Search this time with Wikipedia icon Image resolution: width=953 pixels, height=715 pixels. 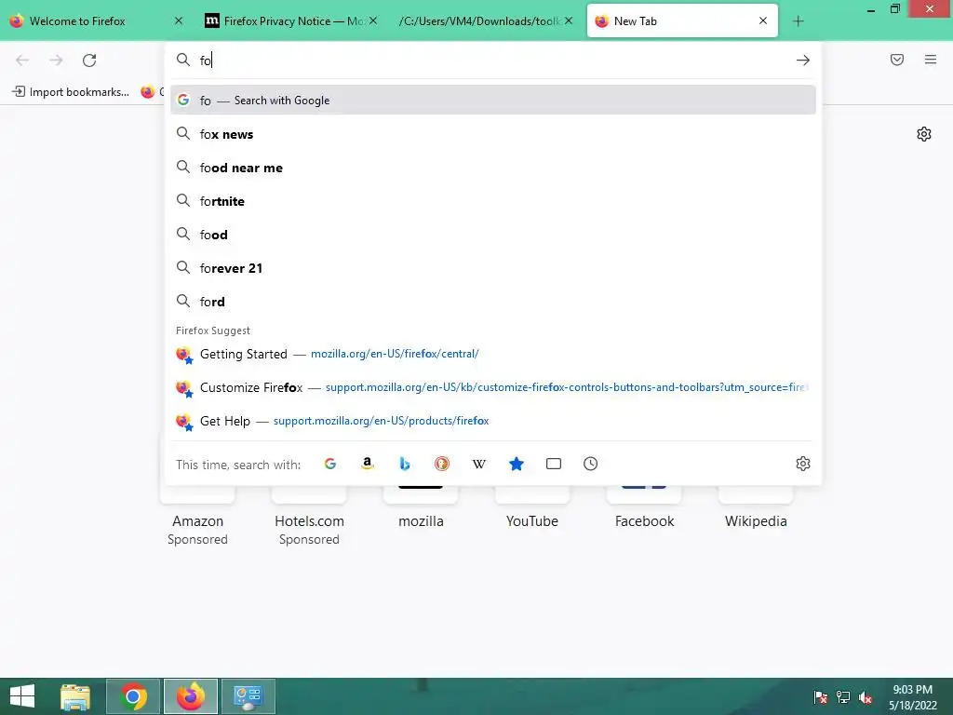pyautogui.click(x=479, y=464)
